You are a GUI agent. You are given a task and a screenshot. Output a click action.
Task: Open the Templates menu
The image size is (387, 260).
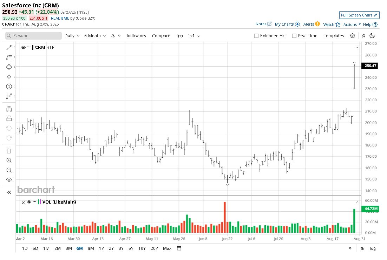(334, 36)
